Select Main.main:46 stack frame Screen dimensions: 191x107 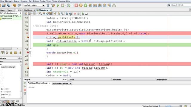pyautogui.click(x=7, y=19)
